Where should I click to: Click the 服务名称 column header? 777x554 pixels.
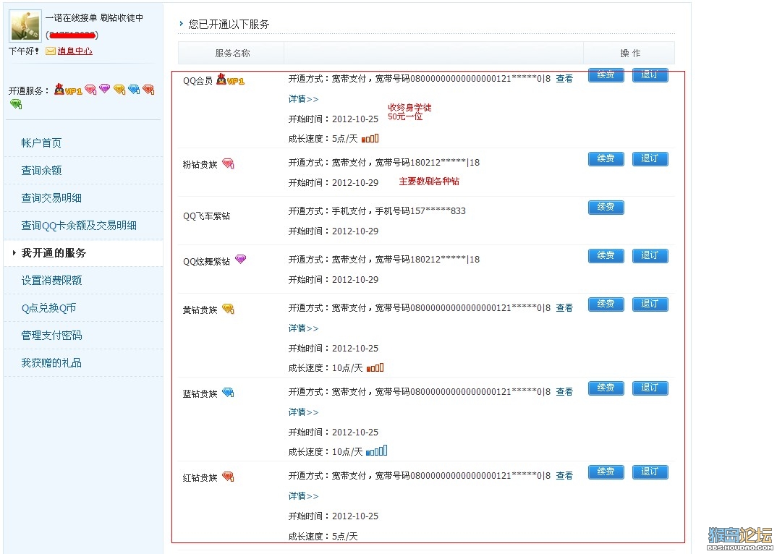(232, 53)
